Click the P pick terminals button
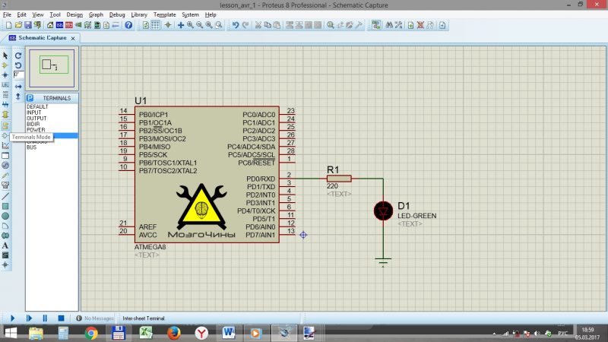Viewport: 608px width, 342px height. (x=30, y=98)
